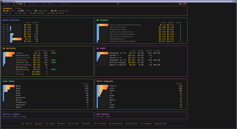Select the DeepSeek v4 Pr model row
Viewport: 237px width, 129px height.
128,53
